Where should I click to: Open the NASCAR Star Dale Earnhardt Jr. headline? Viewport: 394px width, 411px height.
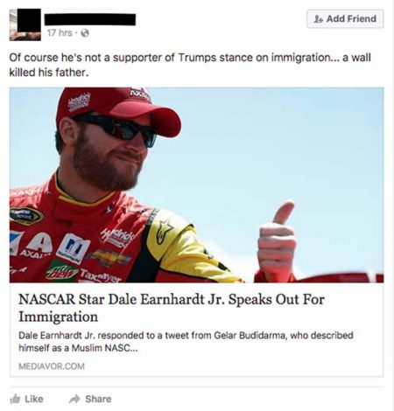coord(172,308)
